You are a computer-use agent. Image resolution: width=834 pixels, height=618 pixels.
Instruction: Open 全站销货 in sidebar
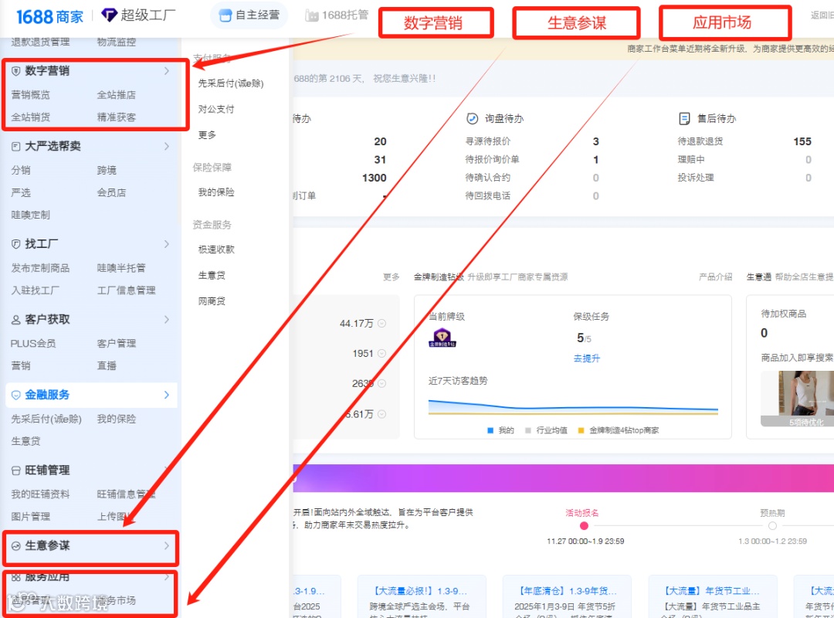pos(31,117)
